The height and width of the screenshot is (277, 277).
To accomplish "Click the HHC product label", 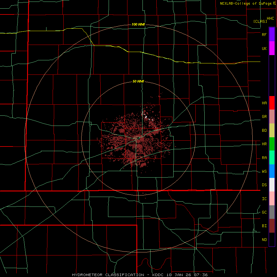I will click(271, 18).
